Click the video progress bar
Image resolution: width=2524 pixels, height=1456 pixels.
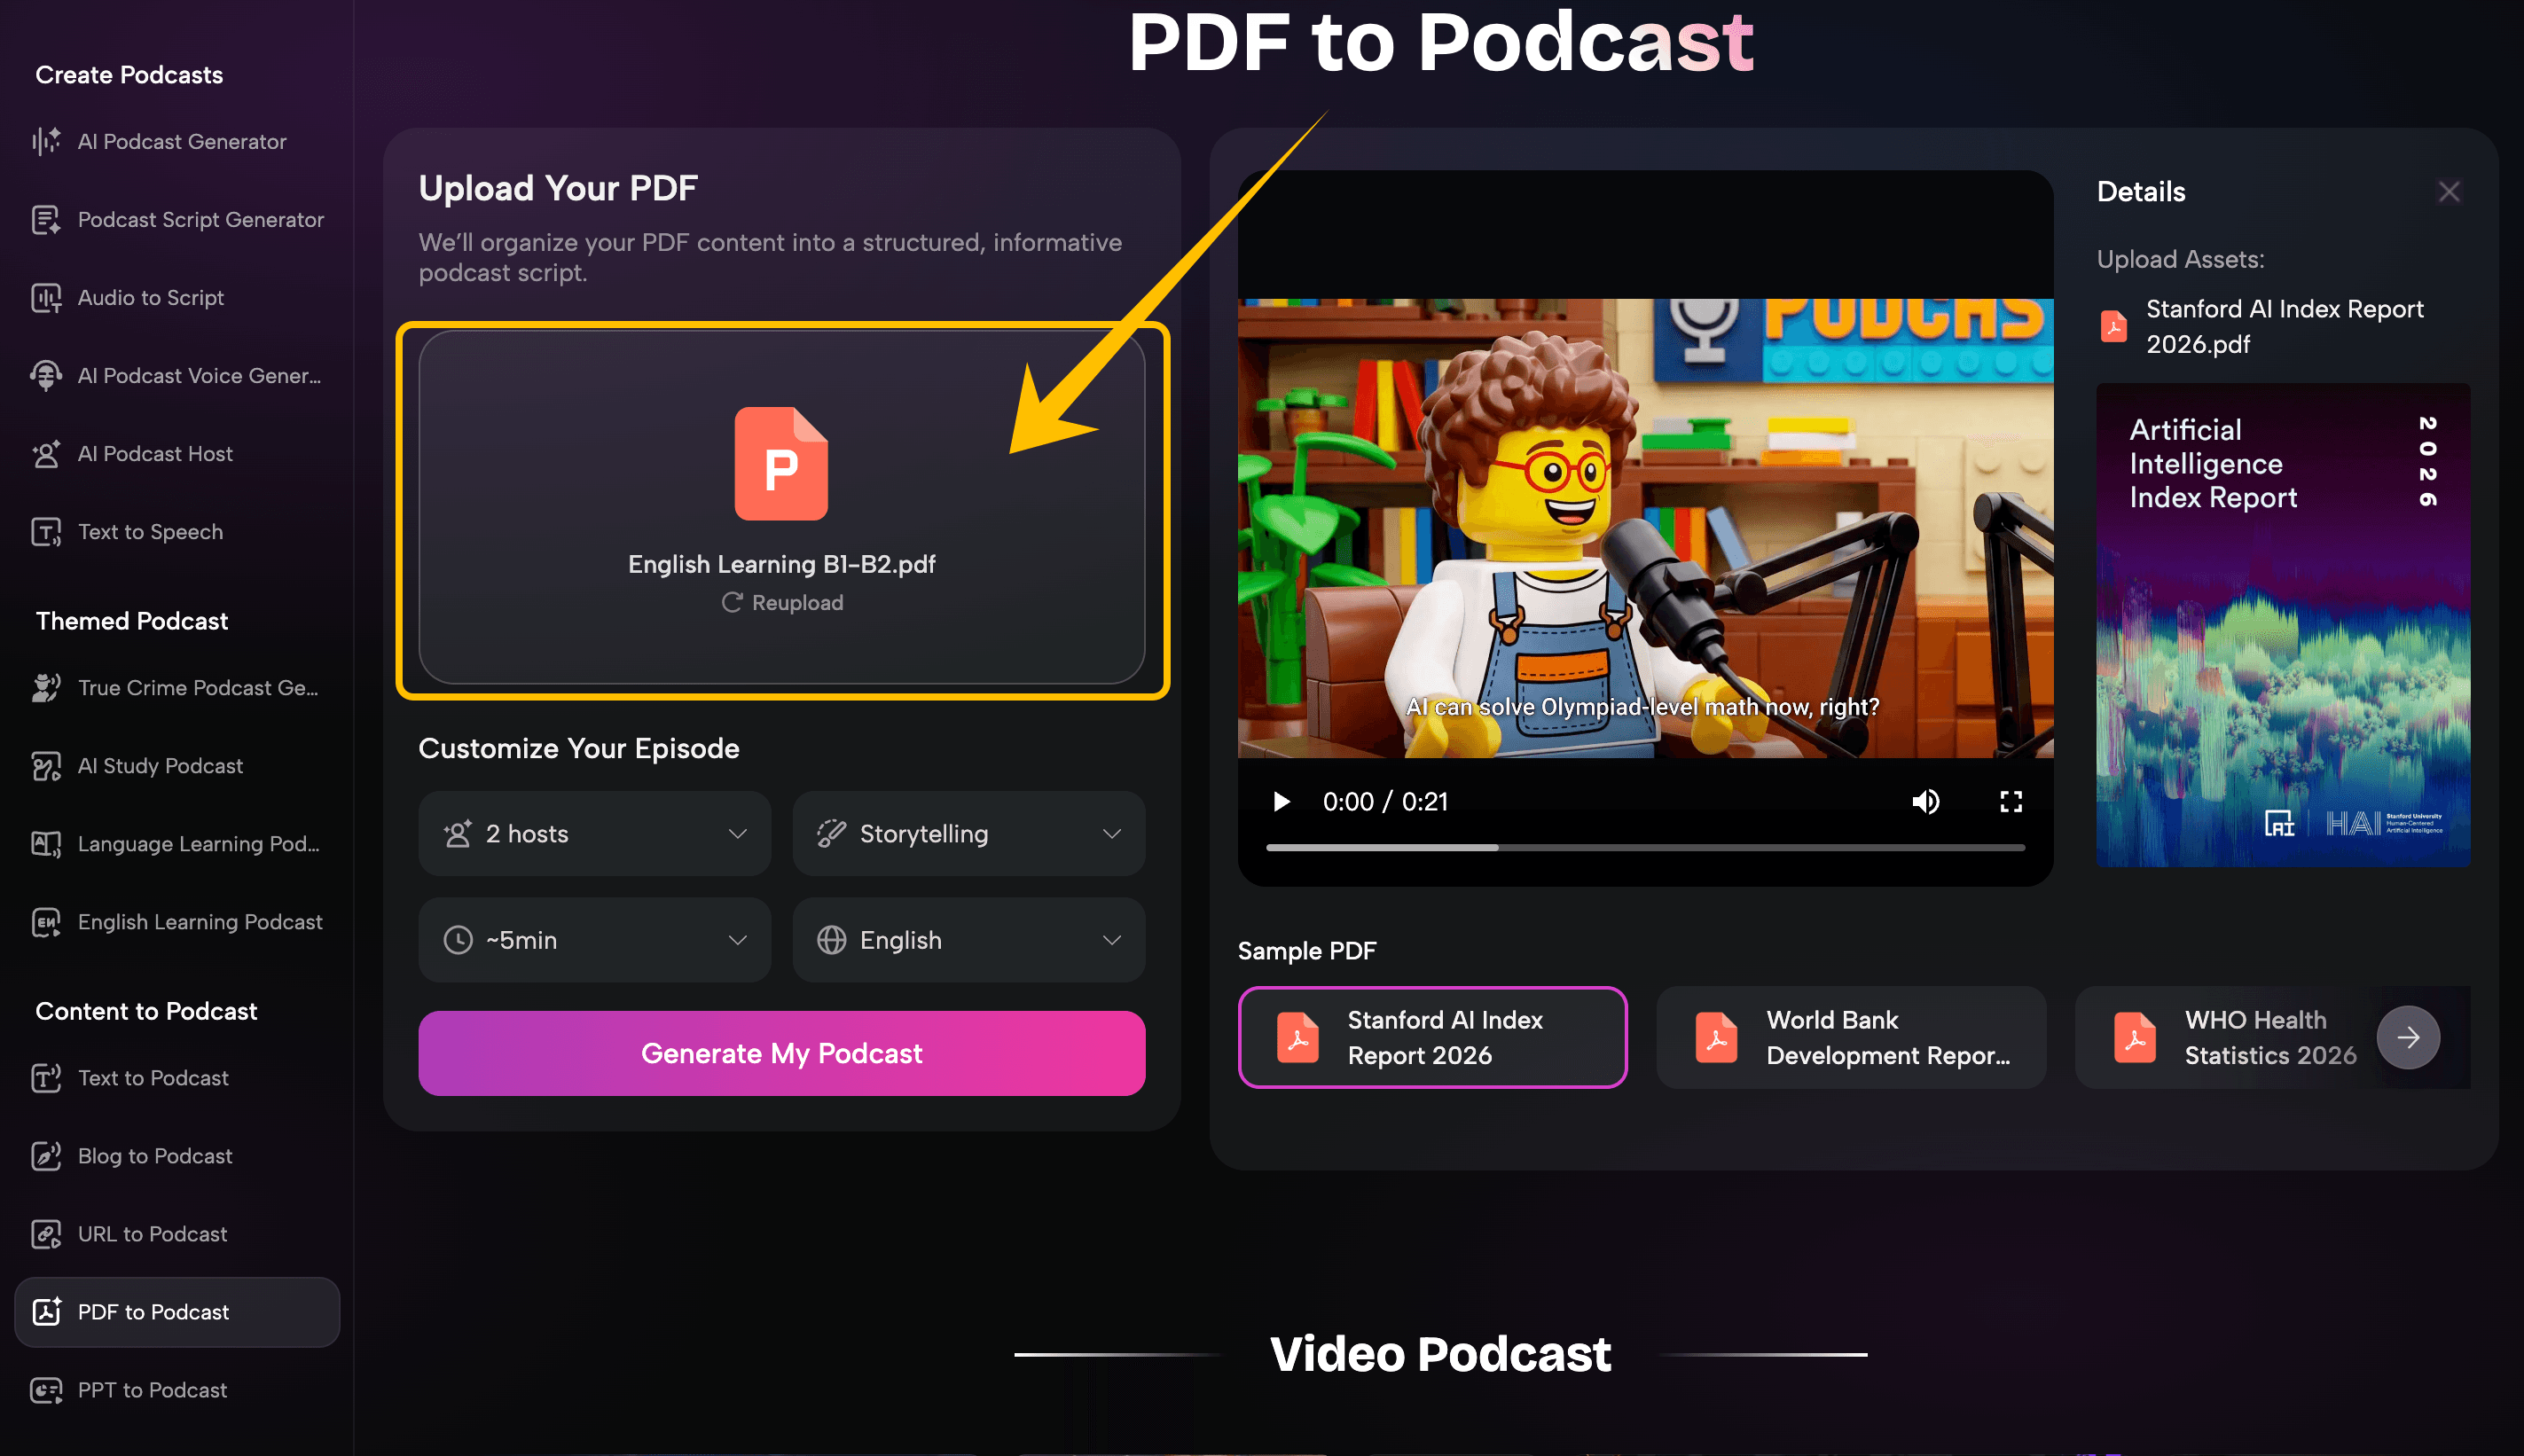tap(1645, 847)
